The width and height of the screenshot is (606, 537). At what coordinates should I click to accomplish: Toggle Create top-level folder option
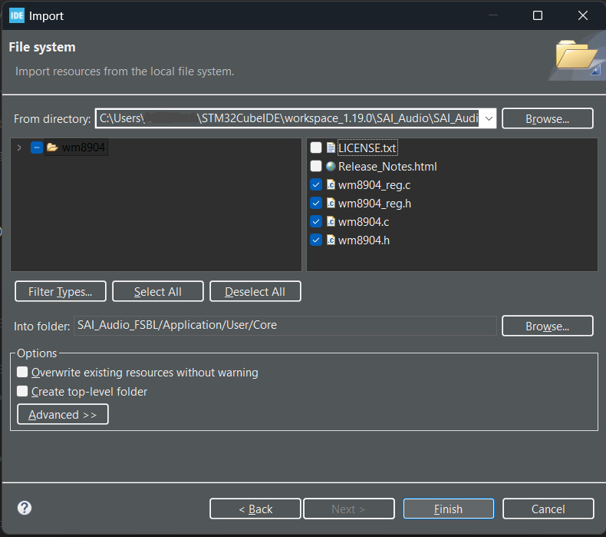(23, 392)
